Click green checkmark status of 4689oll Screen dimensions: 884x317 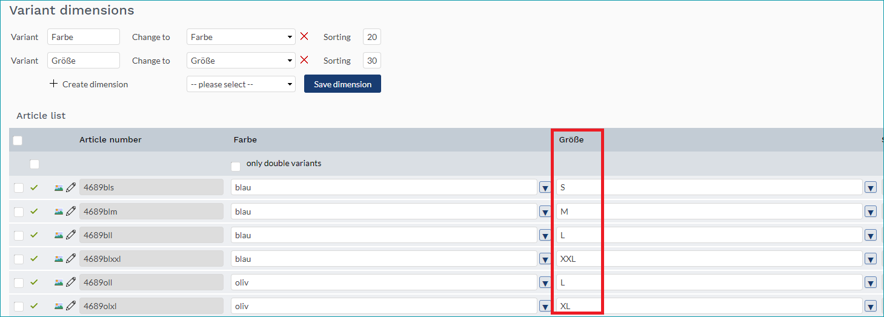(x=34, y=282)
